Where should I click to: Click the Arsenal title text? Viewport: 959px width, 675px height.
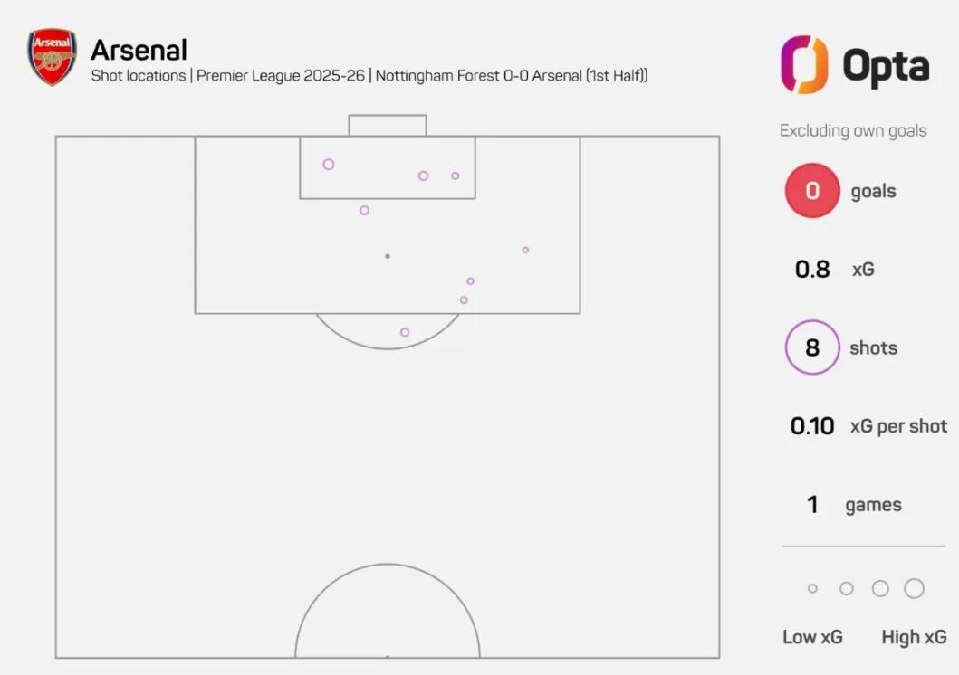(x=139, y=49)
